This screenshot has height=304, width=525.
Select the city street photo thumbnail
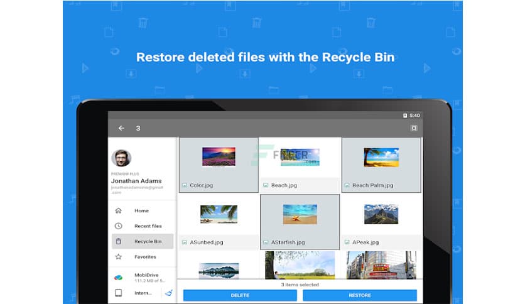pos(381,265)
